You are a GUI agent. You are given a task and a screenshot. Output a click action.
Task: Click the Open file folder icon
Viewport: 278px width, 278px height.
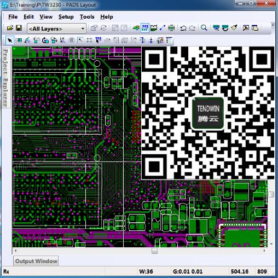pos(10,28)
